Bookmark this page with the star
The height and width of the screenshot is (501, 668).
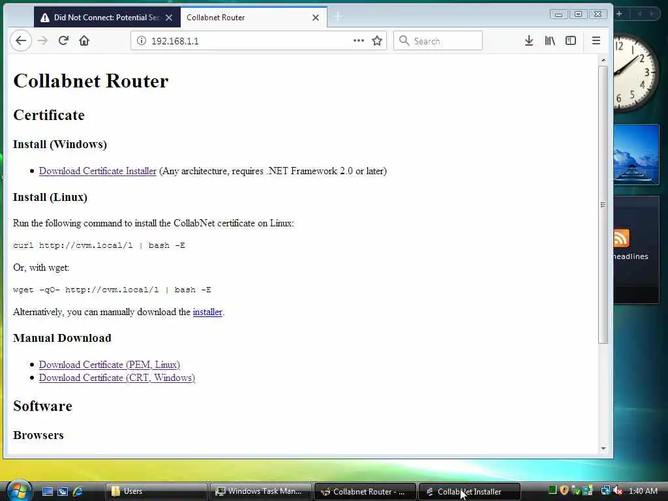pos(377,41)
